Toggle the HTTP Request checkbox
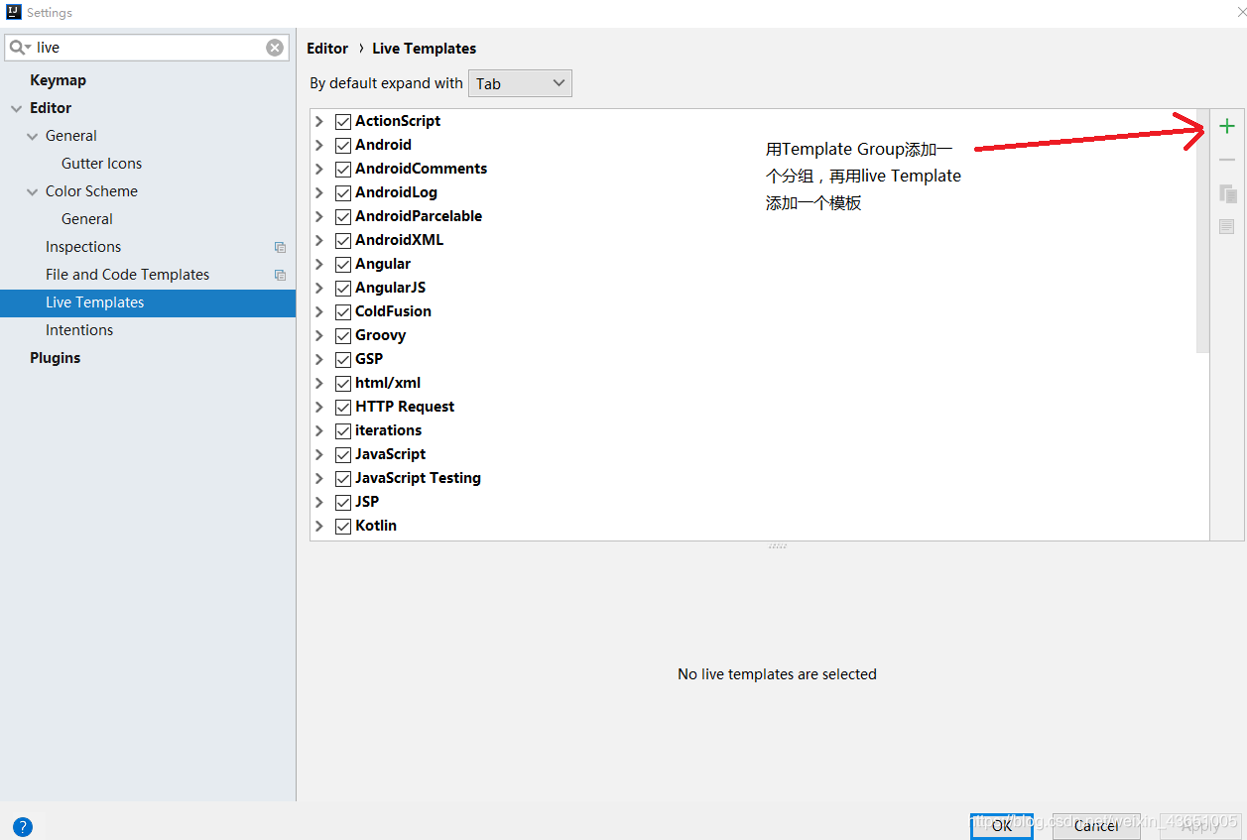 tap(343, 407)
